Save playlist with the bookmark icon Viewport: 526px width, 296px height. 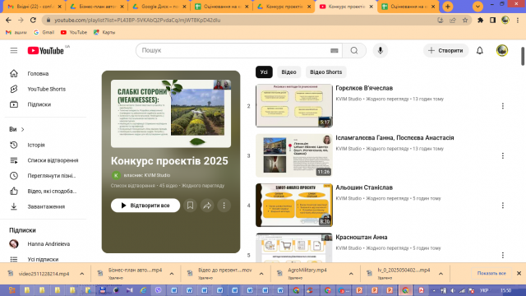click(x=190, y=206)
